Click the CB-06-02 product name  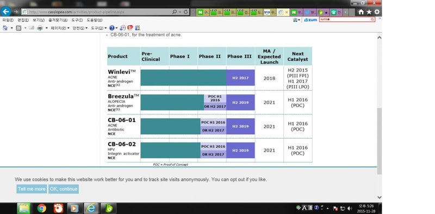coord(122,144)
